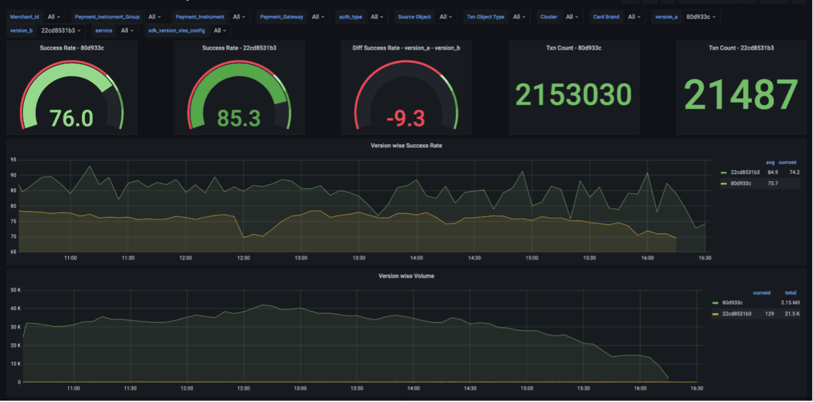Open the Payment_Gateway filter dropdown
The width and height of the screenshot is (813, 402).
pos(319,17)
